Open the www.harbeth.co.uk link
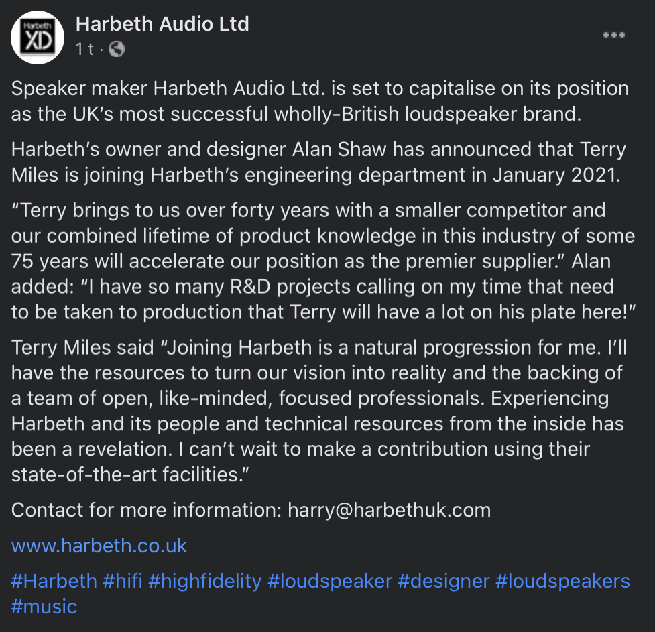655x632 pixels. [x=99, y=546]
